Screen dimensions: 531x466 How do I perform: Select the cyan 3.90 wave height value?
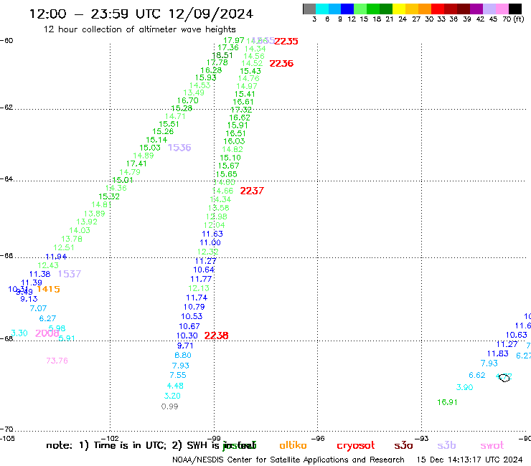coord(465,387)
